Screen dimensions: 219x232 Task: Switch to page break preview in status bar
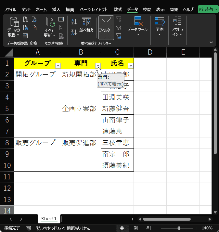pyautogui.click(x=148, y=228)
